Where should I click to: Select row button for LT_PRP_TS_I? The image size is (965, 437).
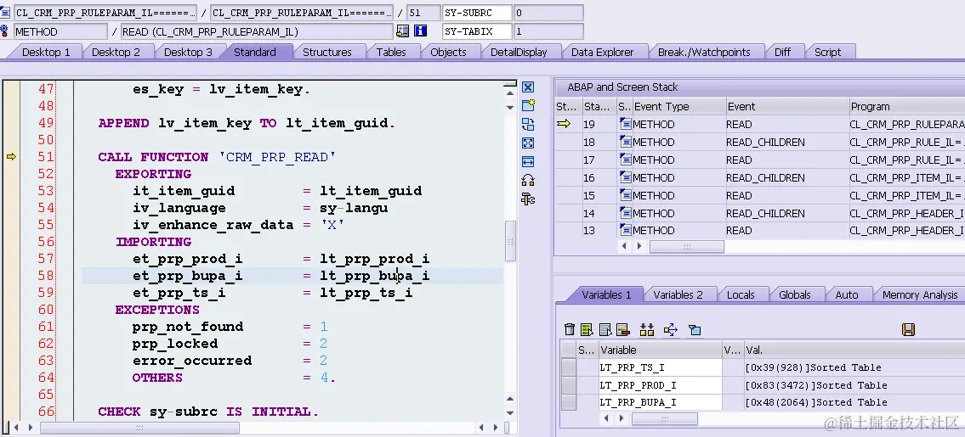pos(568,367)
